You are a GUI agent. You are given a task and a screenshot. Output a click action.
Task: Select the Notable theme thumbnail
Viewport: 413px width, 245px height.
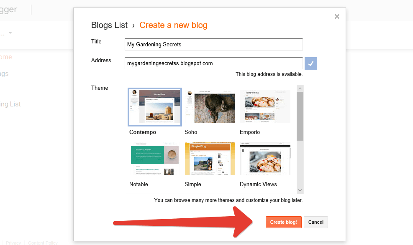155,159
